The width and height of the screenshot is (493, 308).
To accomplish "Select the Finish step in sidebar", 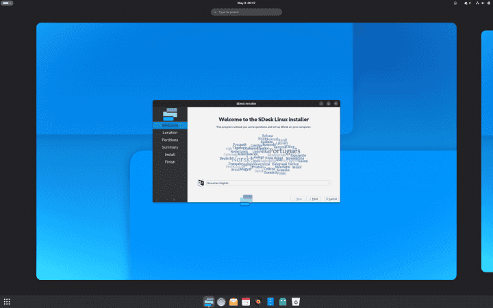I will pos(170,162).
